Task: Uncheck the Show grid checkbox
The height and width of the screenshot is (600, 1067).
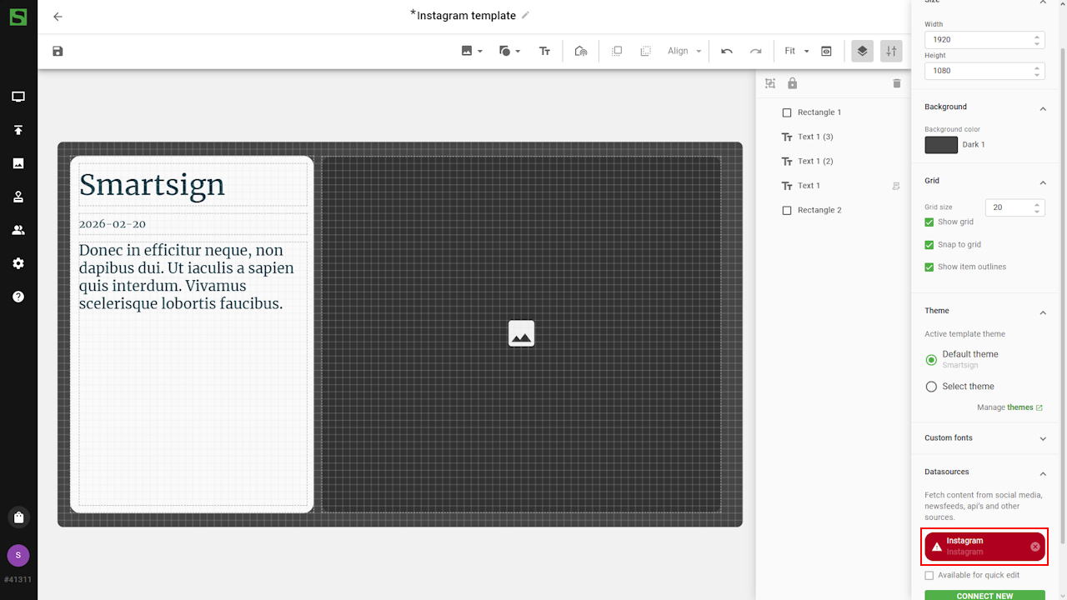Action: coord(929,222)
